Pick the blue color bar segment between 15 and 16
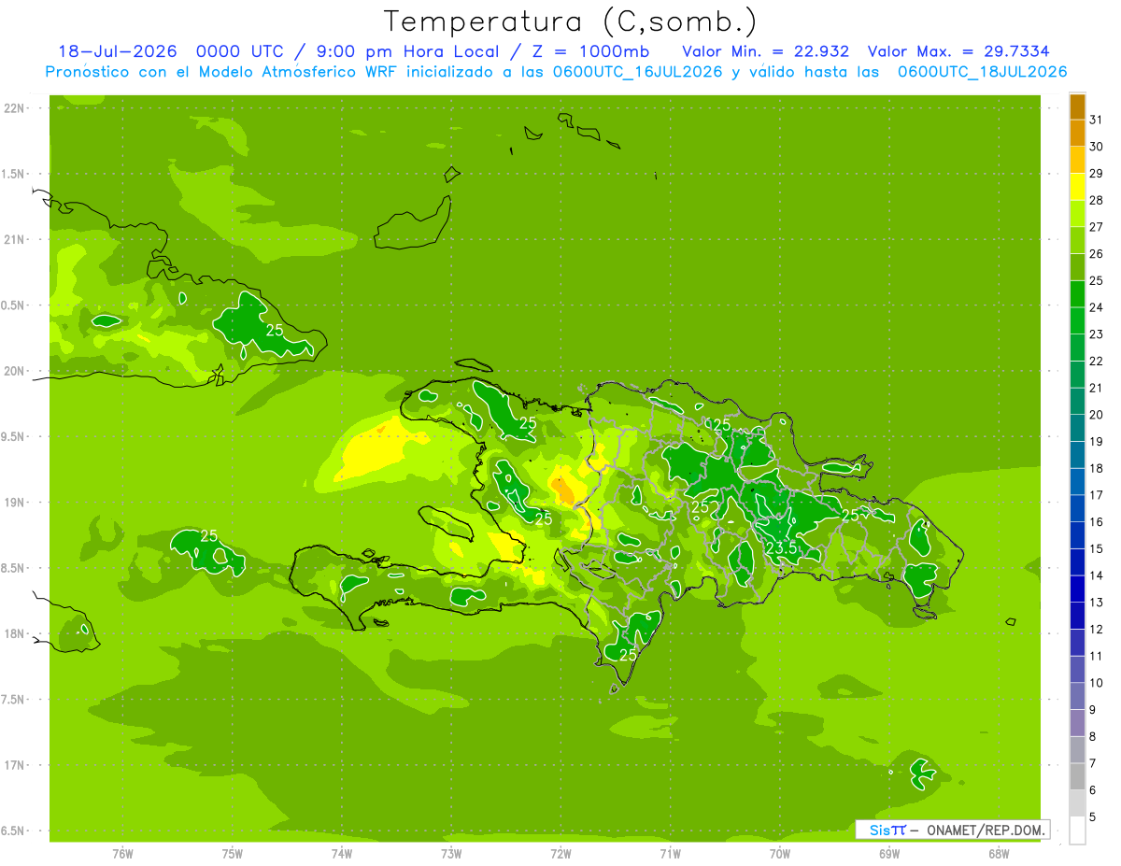 click(x=1077, y=535)
